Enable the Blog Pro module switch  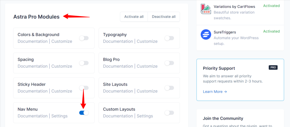click(x=169, y=63)
